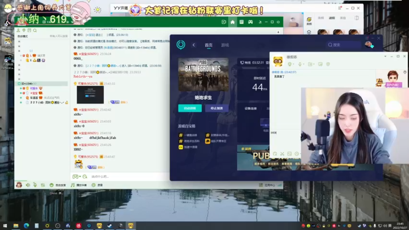
Task: Open the screenshot thumbnail in YY chat
Action: pyautogui.click(x=90, y=95)
